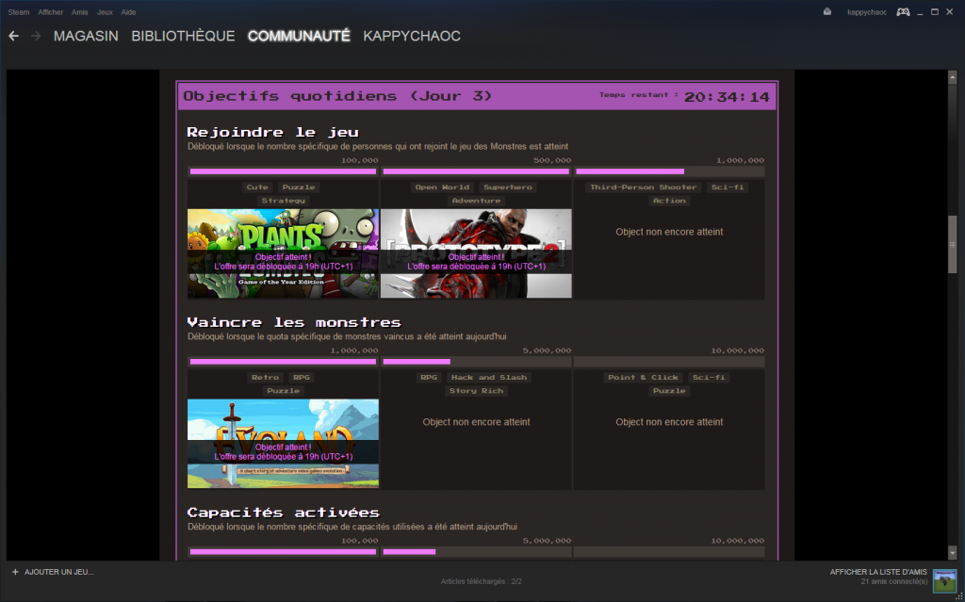
Task: Open the inbox envelope icon
Action: coord(826,12)
